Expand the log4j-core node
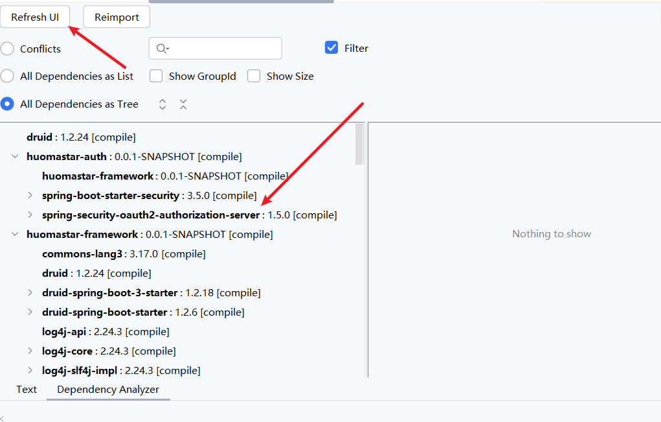Screen dimensions: 661x422 tap(30, 351)
